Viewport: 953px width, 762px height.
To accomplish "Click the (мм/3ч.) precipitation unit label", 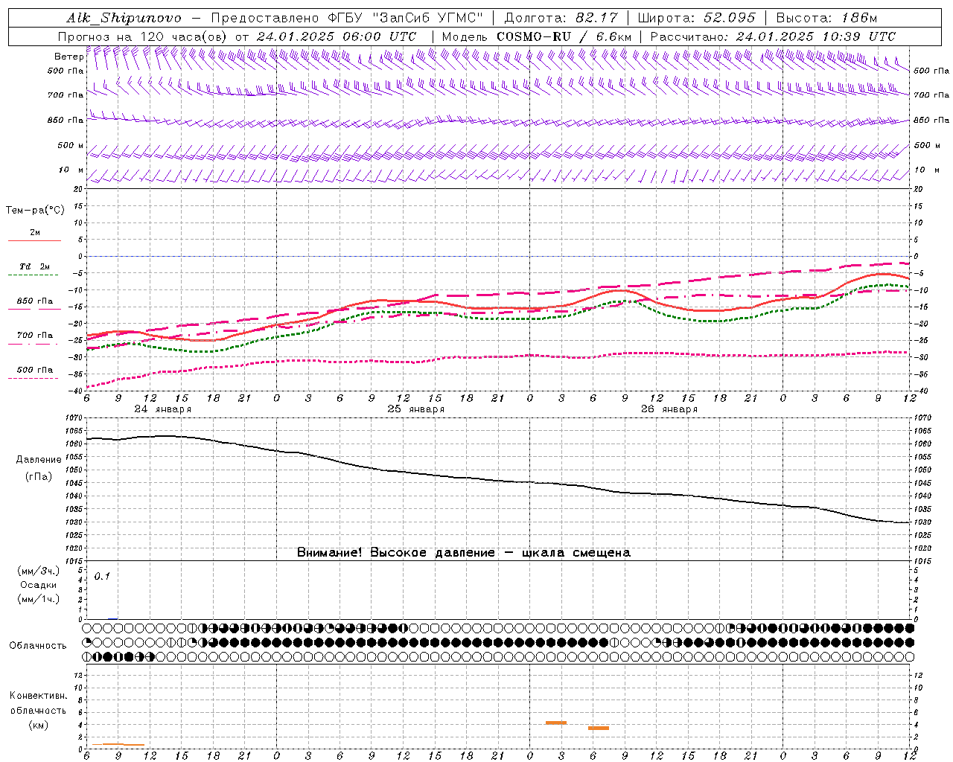I will (x=39, y=571).
